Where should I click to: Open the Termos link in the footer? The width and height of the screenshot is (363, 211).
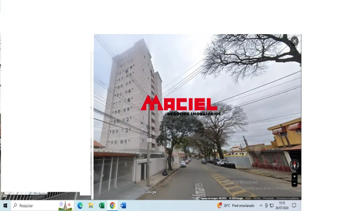pos(257,199)
